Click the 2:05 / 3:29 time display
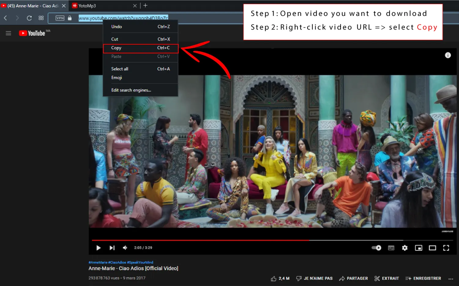Screen dimensions: 459x286 tap(143, 248)
